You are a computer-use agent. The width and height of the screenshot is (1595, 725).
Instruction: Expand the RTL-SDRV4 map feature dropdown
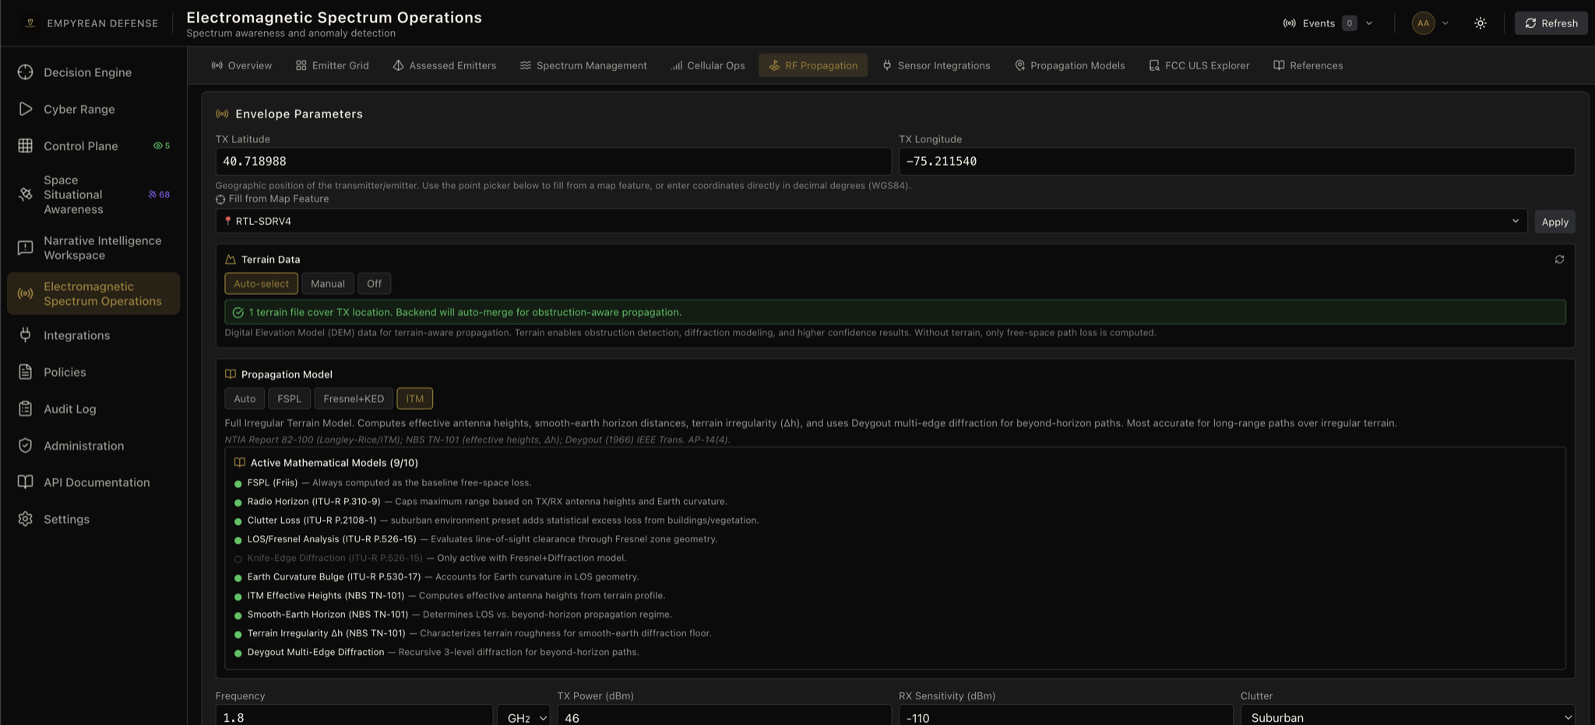871,221
